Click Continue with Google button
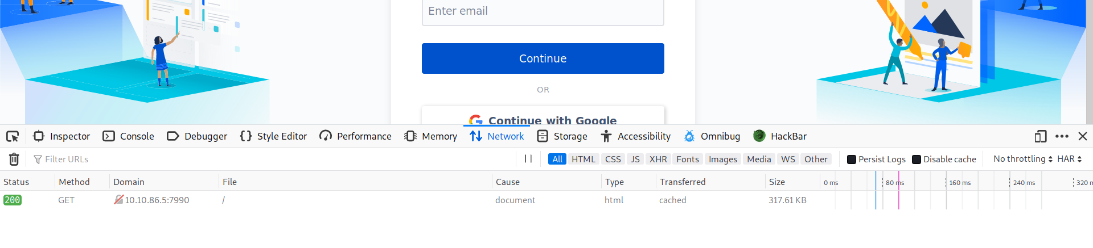The width and height of the screenshot is (1093, 248). [x=543, y=116]
